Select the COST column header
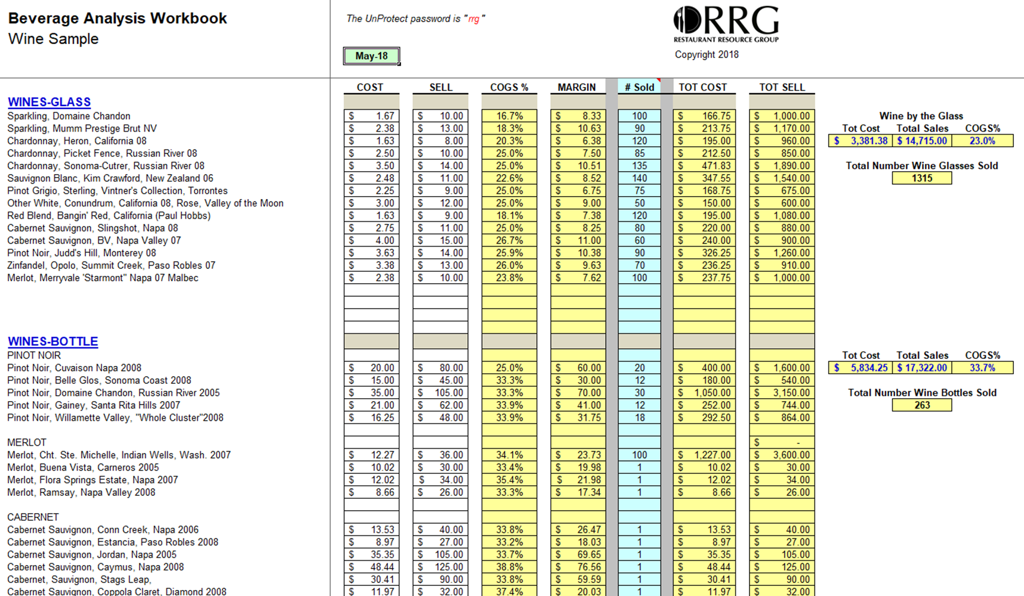 371,87
